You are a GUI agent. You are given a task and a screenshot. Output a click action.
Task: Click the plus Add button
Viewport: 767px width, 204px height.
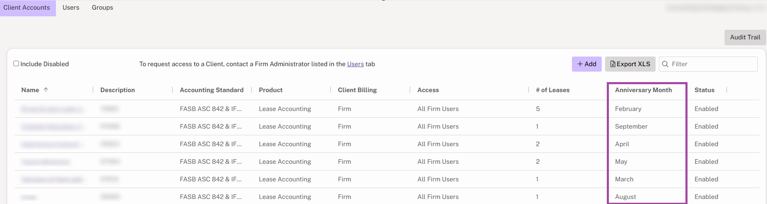click(586, 64)
